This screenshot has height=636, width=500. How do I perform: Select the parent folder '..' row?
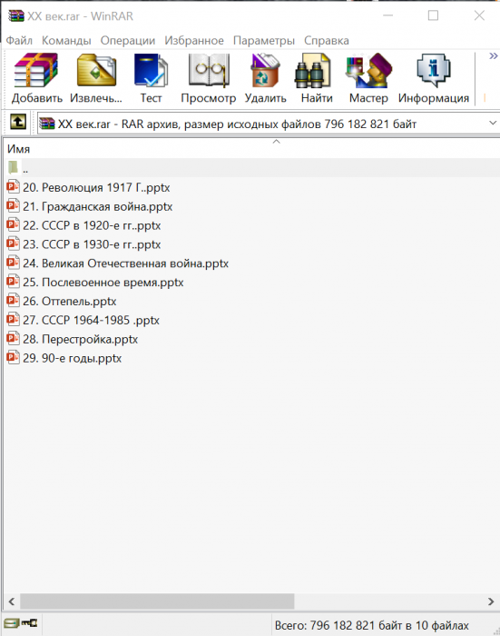251,167
